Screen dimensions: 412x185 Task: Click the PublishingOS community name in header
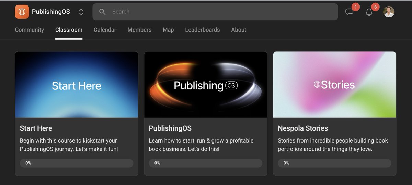click(51, 12)
